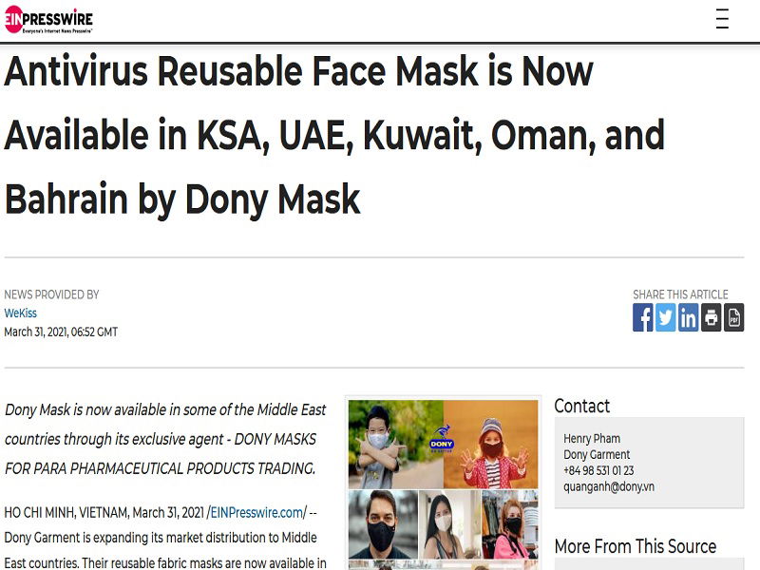Click the woman in pink jacket photo
Viewport: 760px width, 570px height.
[x=510, y=524]
